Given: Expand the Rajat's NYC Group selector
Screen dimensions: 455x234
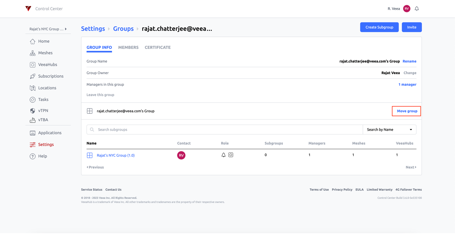Looking at the screenshot, I should (48, 29).
